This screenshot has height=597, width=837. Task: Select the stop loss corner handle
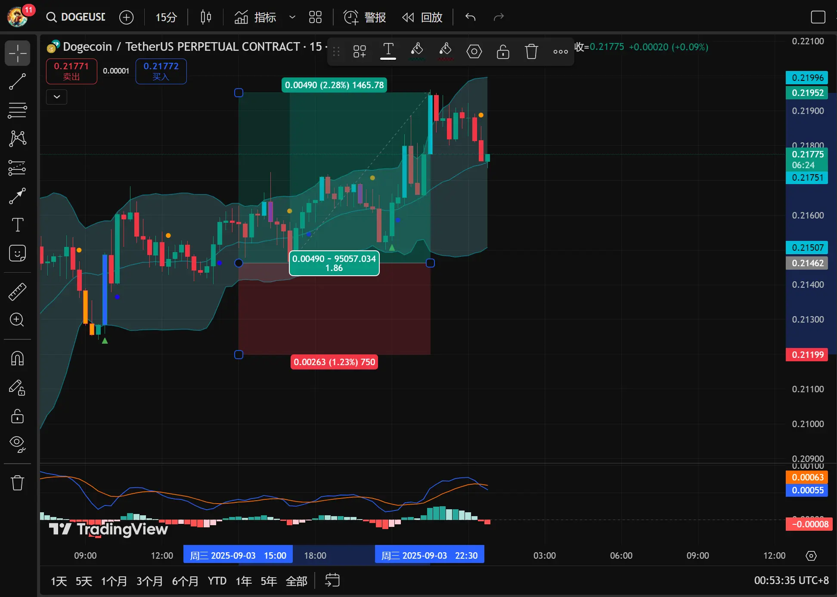239,354
